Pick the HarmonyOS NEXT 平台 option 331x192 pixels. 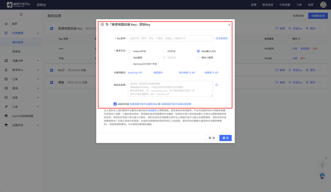coord(130,64)
